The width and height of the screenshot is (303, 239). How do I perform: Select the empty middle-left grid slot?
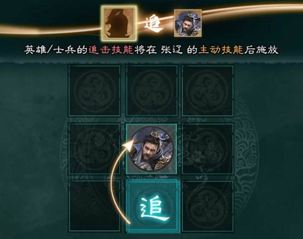pos(94,148)
